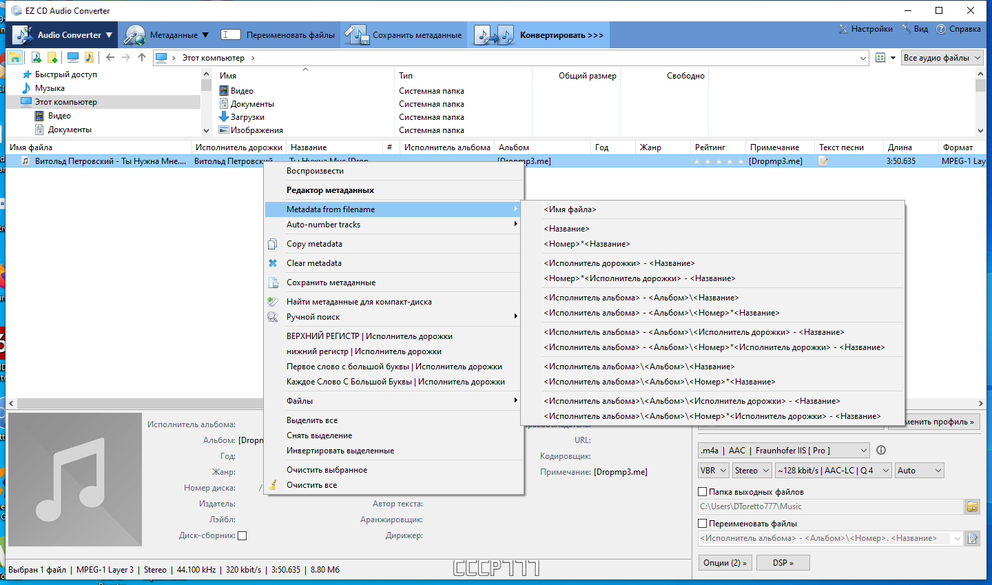Apply Каждое Слово С Большой Буквы option
Viewport: 992px width, 585px height.
tap(394, 382)
